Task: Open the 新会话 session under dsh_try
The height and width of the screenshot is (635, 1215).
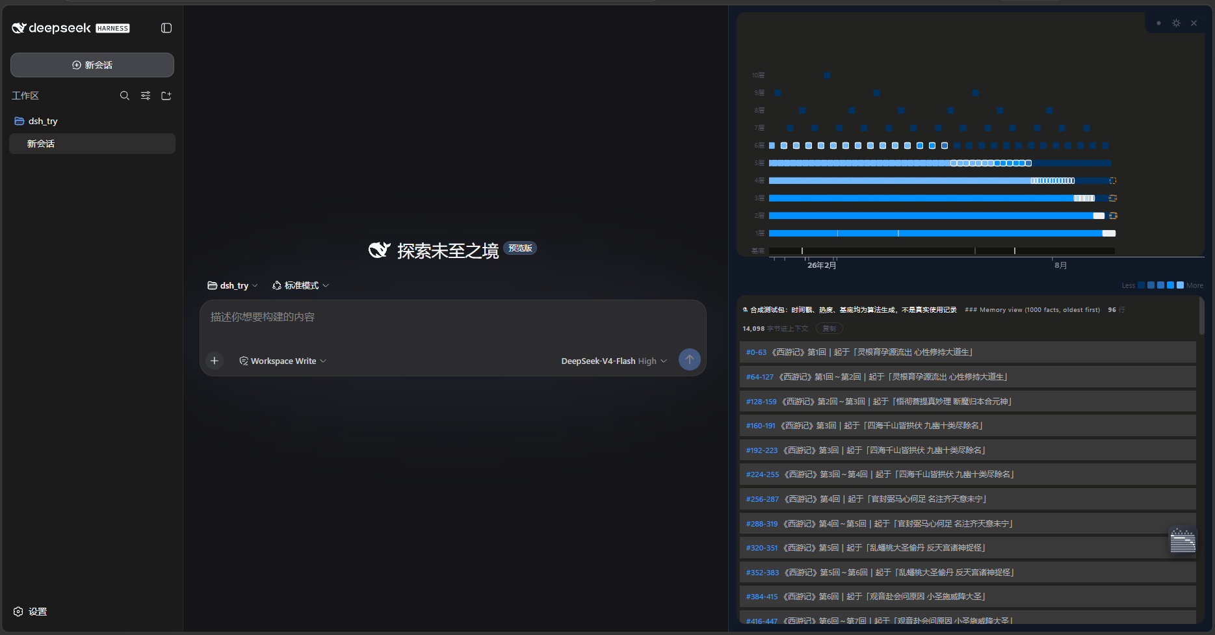Action: (x=92, y=144)
